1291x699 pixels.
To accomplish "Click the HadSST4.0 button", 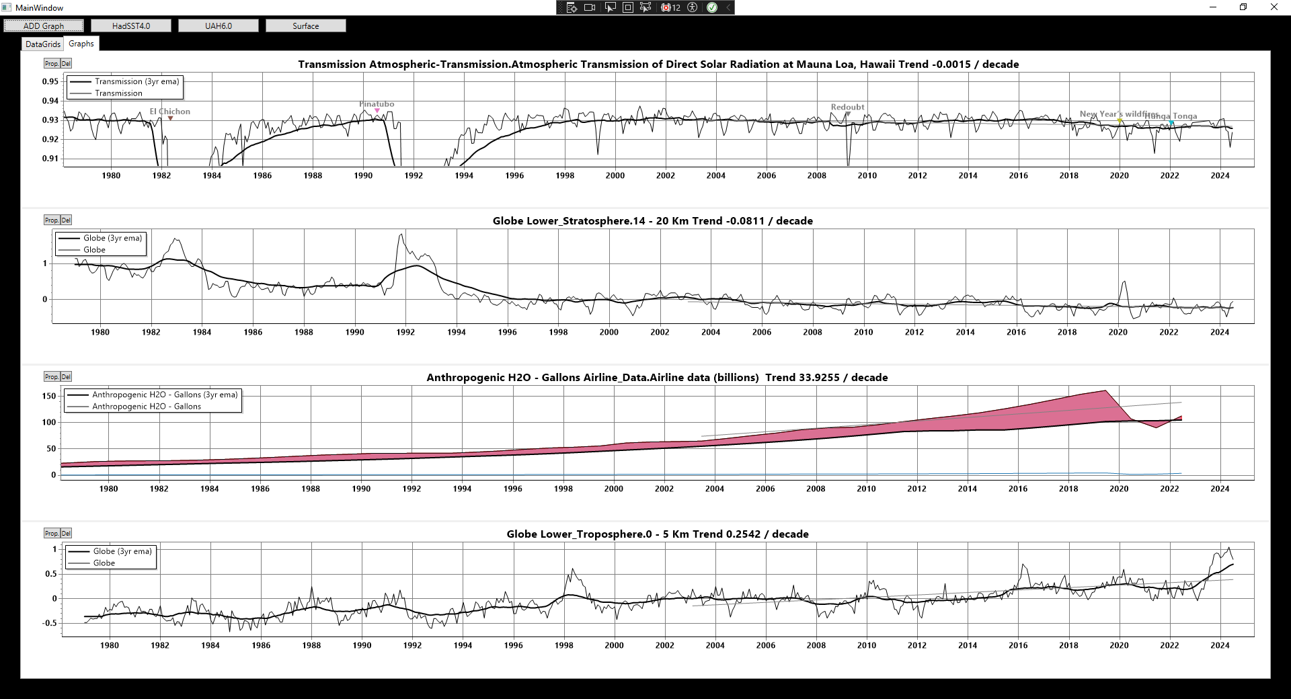I will (131, 26).
